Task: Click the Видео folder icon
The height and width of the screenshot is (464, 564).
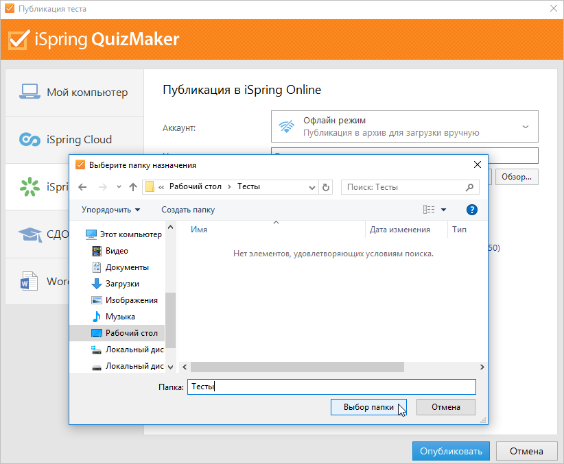Action: click(x=96, y=251)
